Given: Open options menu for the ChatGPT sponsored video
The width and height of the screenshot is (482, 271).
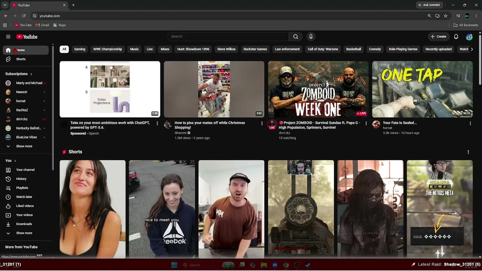Looking at the screenshot, I should 157,123.
